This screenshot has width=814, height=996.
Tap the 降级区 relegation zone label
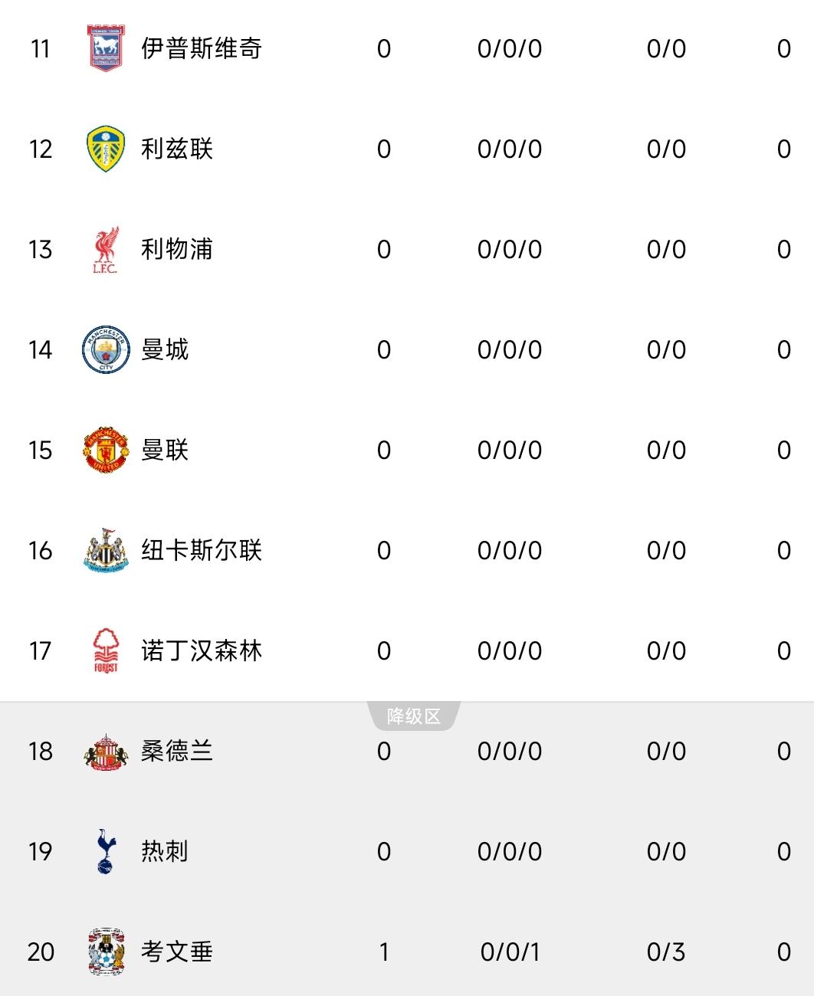point(414,716)
